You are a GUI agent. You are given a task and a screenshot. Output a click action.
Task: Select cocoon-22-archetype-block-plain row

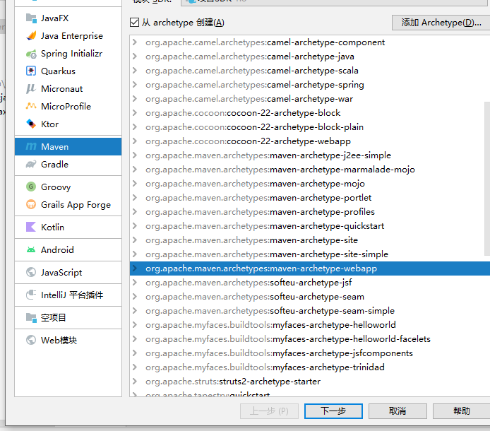[x=310, y=127]
